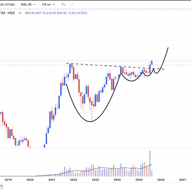Click the 2025 label on time axis

click(139, 180)
